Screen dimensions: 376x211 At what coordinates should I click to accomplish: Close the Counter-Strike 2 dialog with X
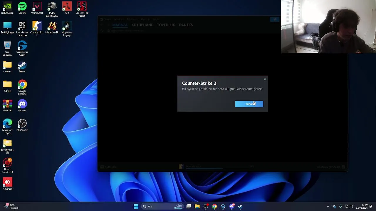[x=265, y=79]
